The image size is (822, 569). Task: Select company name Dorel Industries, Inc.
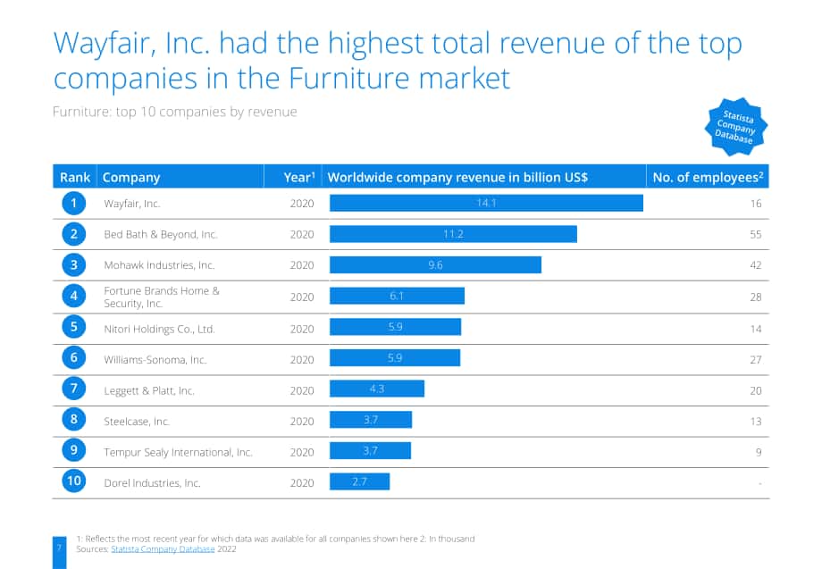click(x=153, y=483)
